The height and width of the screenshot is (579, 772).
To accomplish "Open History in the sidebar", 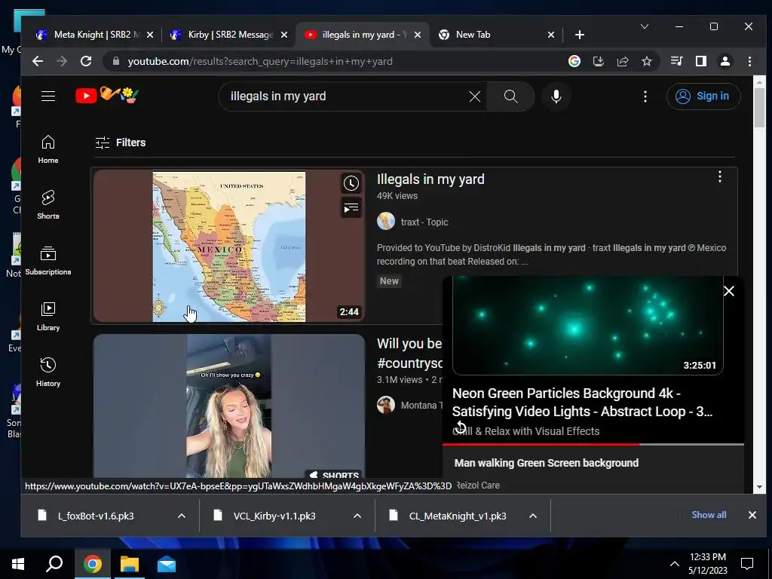I will point(48,372).
